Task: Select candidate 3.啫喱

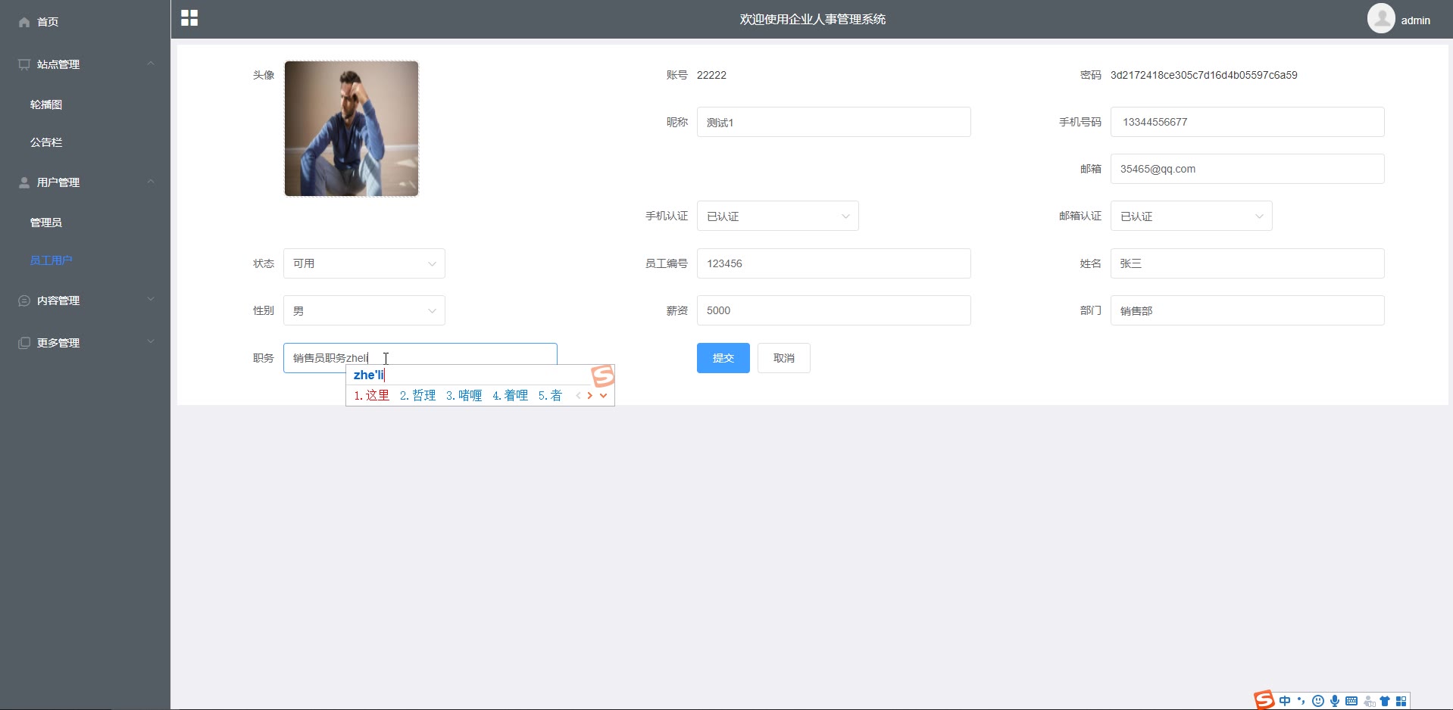Action: click(x=464, y=395)
